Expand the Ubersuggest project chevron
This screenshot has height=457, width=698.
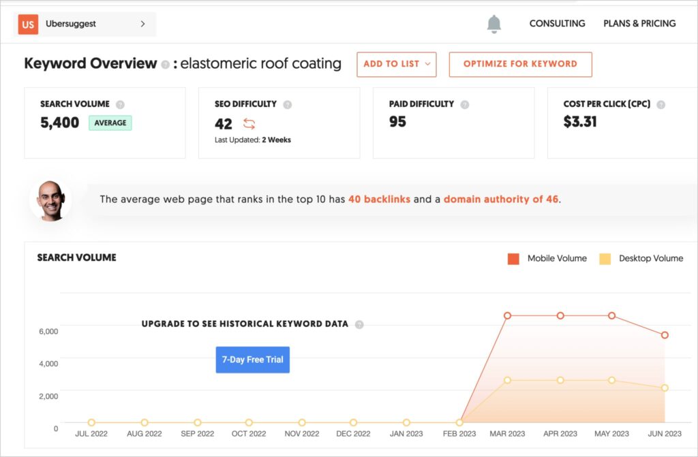point(142,24)
